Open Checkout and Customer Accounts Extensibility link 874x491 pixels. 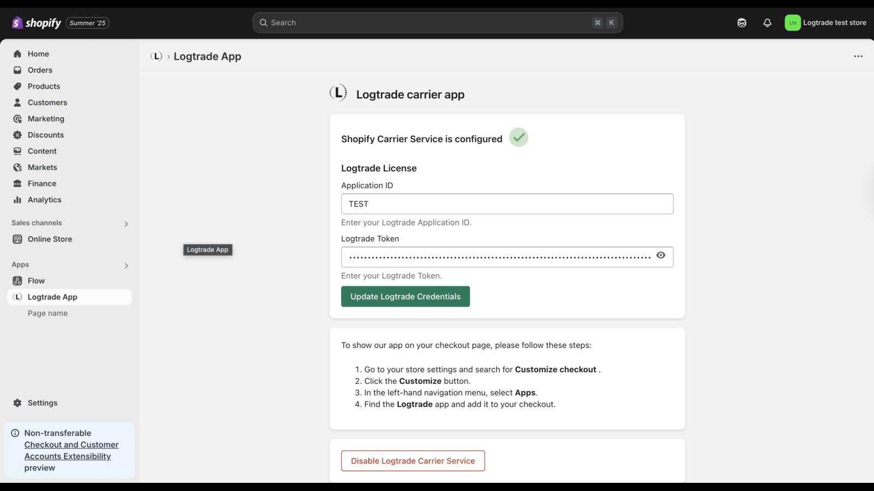click(x=71, y=451)
